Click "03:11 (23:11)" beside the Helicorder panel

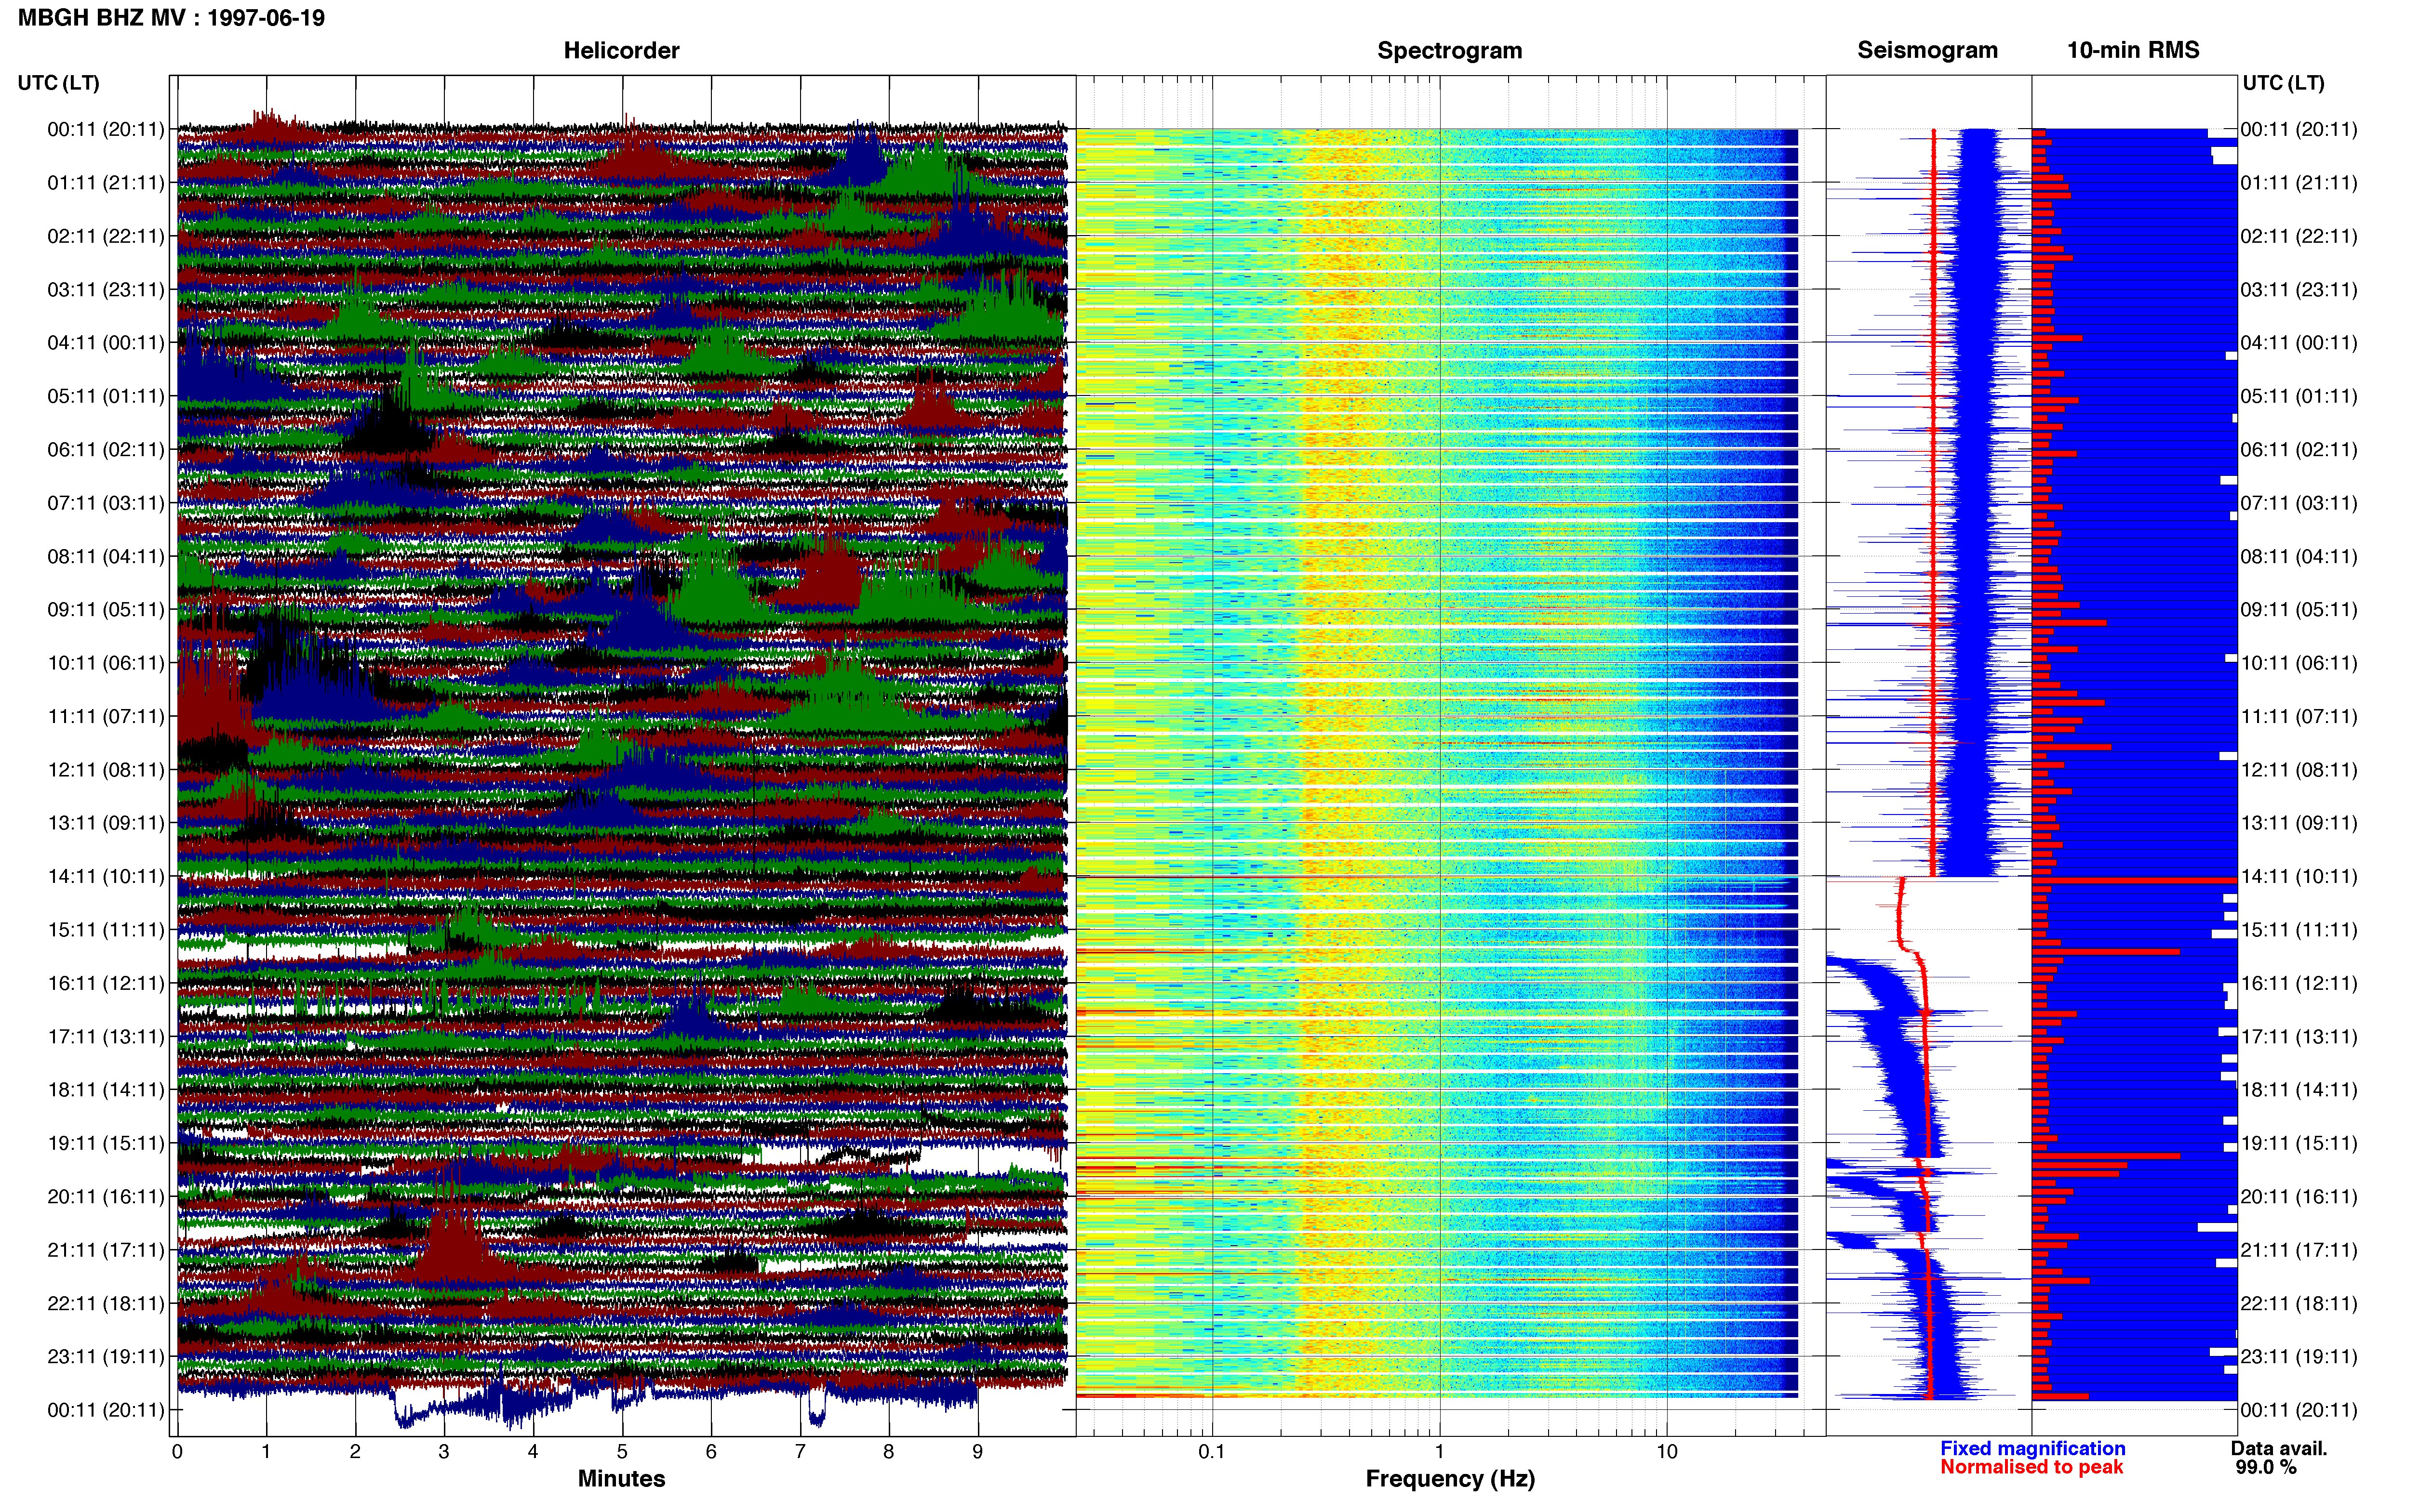[106, 290]
